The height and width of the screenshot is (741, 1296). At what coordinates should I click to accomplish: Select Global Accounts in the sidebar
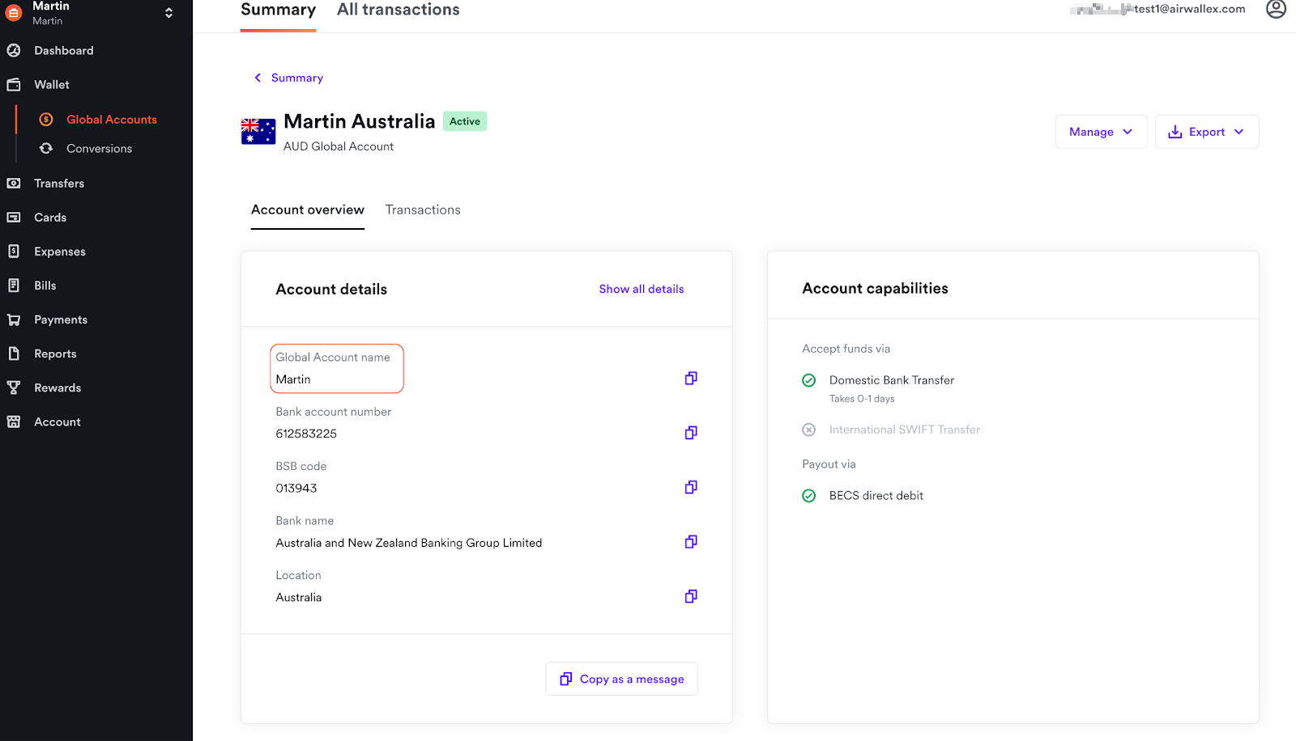111,120
